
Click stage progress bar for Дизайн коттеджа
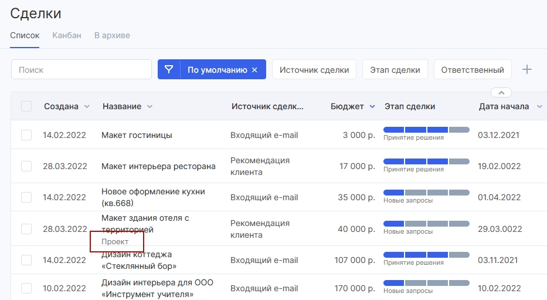pos(426,255)
